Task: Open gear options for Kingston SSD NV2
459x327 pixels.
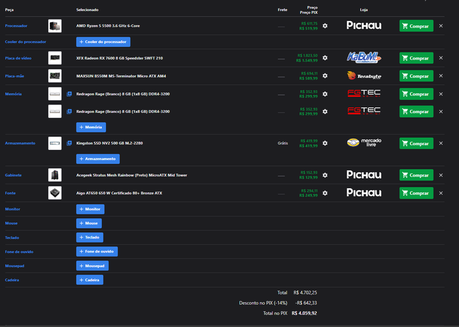Action: [325, 143]
